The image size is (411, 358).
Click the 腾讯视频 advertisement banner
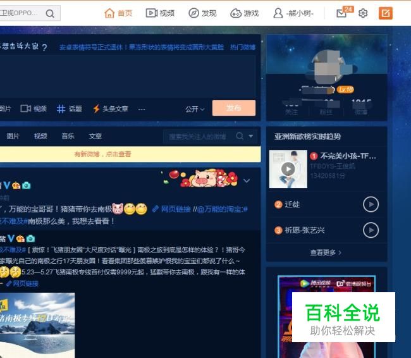(x=326, y=316)
